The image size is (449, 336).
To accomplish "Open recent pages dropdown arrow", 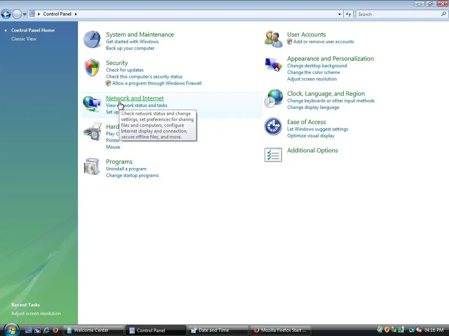I will click(25, 14).
